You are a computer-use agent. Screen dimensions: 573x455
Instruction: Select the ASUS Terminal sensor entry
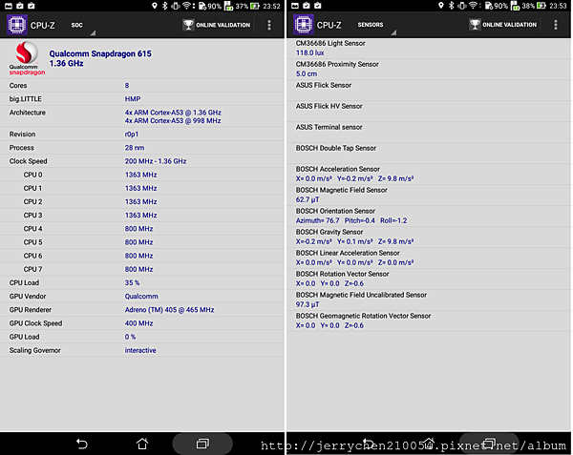coord(429,132)
